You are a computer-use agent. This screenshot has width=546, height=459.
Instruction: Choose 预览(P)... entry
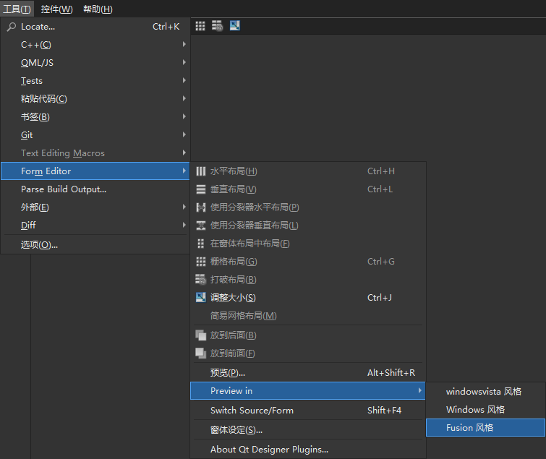tap(308, 373)
